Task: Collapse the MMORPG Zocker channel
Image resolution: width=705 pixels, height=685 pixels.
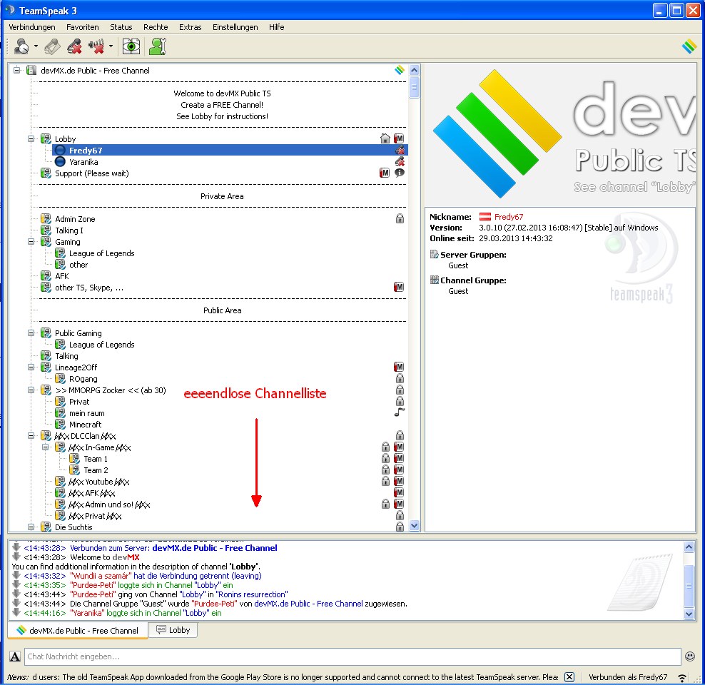Action: tap(31, 390)
